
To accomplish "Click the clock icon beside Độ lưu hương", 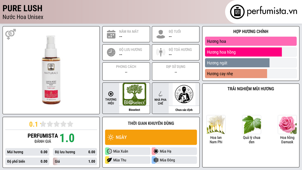I will coord(111,52).
